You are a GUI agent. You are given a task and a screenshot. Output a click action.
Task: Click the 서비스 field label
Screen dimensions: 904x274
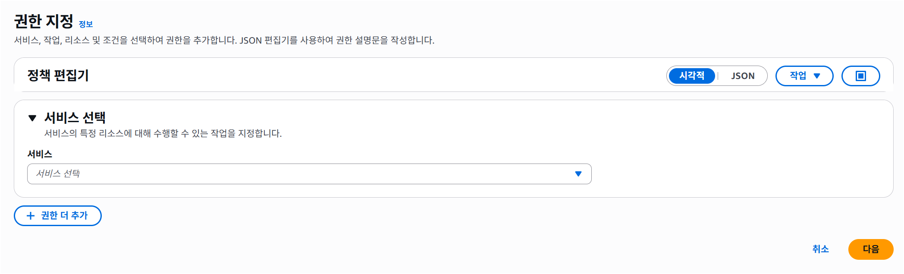click(x=40, y=154)
